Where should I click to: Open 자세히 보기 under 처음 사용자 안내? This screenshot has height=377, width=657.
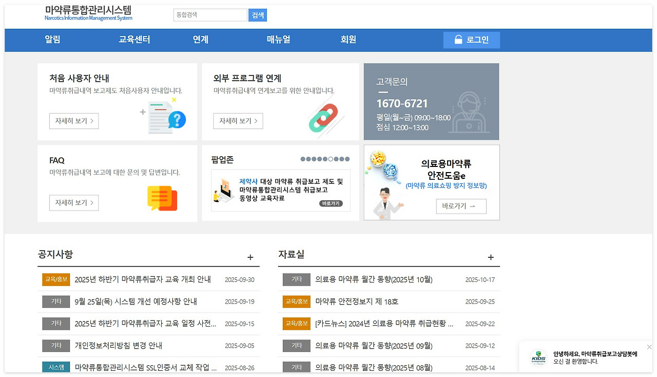74,121
